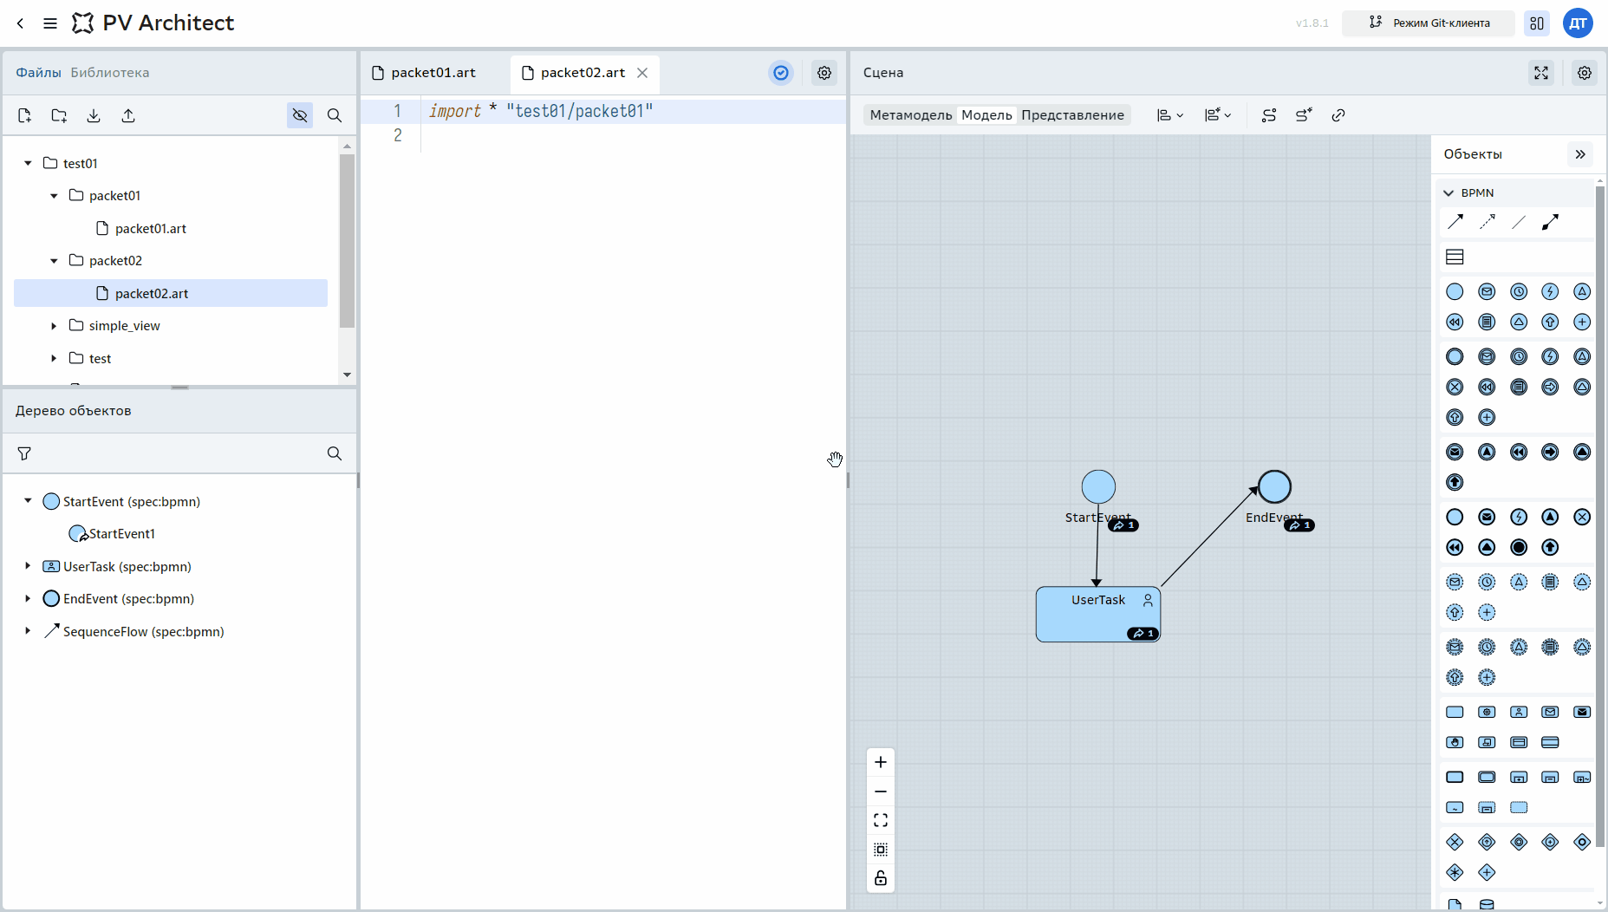The image size is (1608, 912).
Task: Search within the Дерево объектов panel
Action: point(335,453)
